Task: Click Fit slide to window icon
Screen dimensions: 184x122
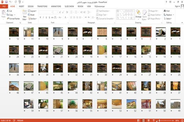Action: pyautogui.click(x=182, y=120)
